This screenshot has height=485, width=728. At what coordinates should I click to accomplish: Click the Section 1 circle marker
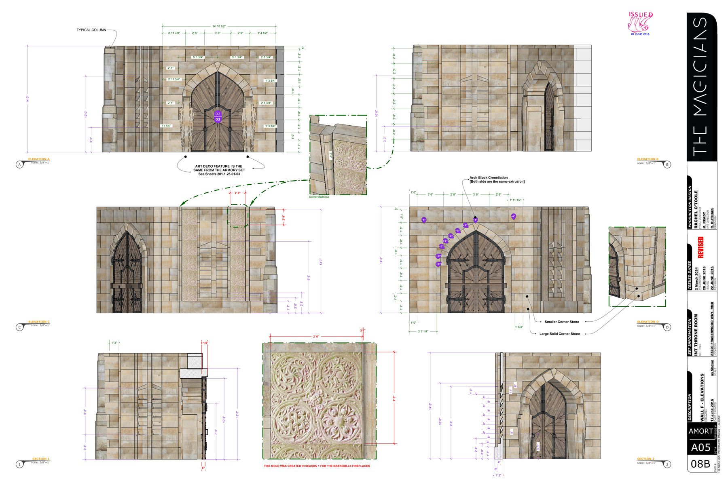(19, 464)
